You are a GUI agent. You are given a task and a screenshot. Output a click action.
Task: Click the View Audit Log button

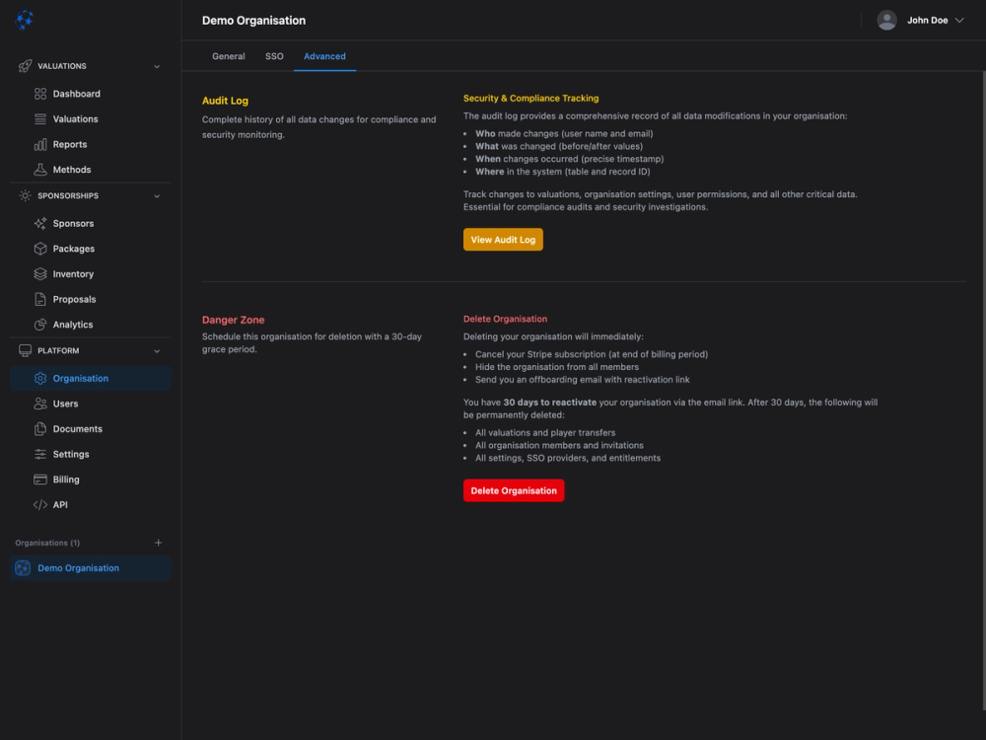[x=503, y=239]
